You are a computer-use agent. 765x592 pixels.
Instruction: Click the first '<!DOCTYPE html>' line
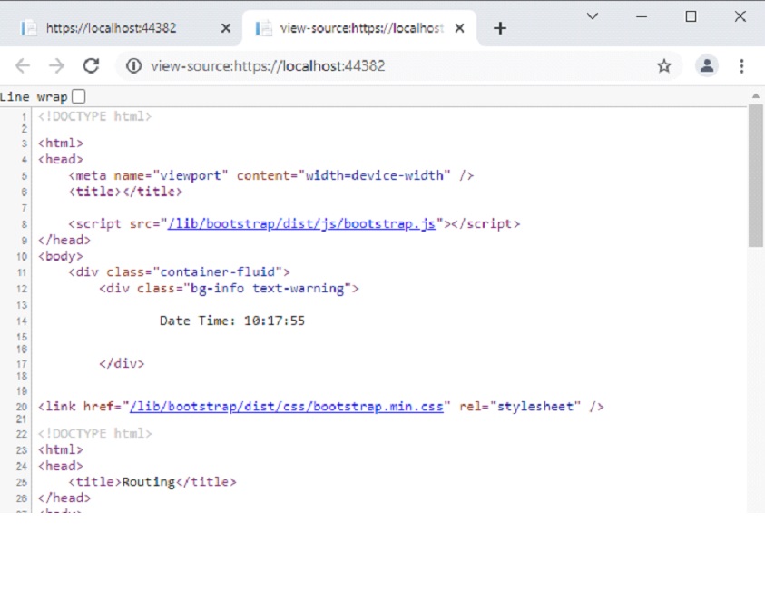click(x=95, y=116)
